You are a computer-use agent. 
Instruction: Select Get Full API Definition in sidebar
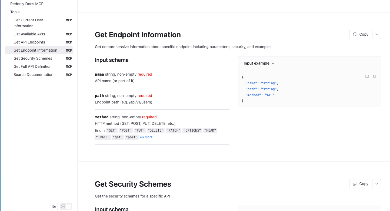[32, 66]
